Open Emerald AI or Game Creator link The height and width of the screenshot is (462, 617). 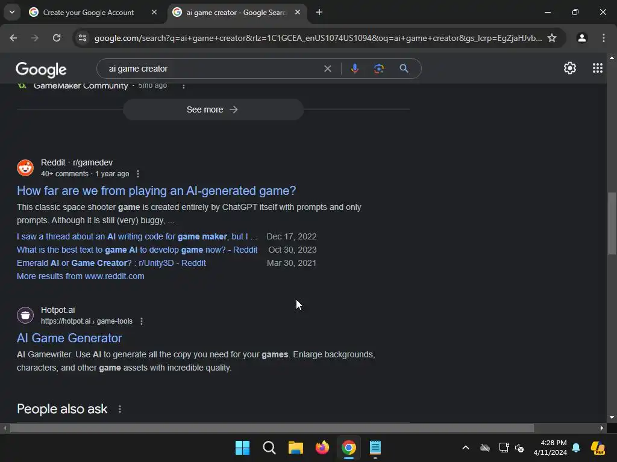(111, 263)
